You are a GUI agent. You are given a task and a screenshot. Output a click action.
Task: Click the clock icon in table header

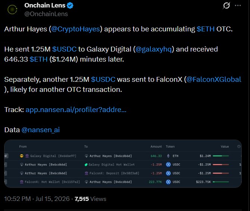point(239,146)
